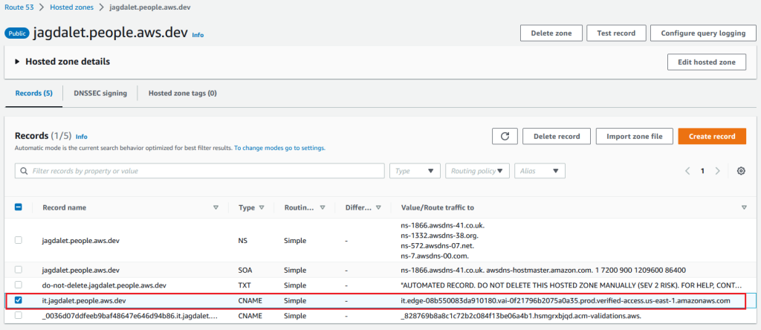761x330 pixels.
Task: Click the verified-access CNAME value text
Action: [566, 300]
